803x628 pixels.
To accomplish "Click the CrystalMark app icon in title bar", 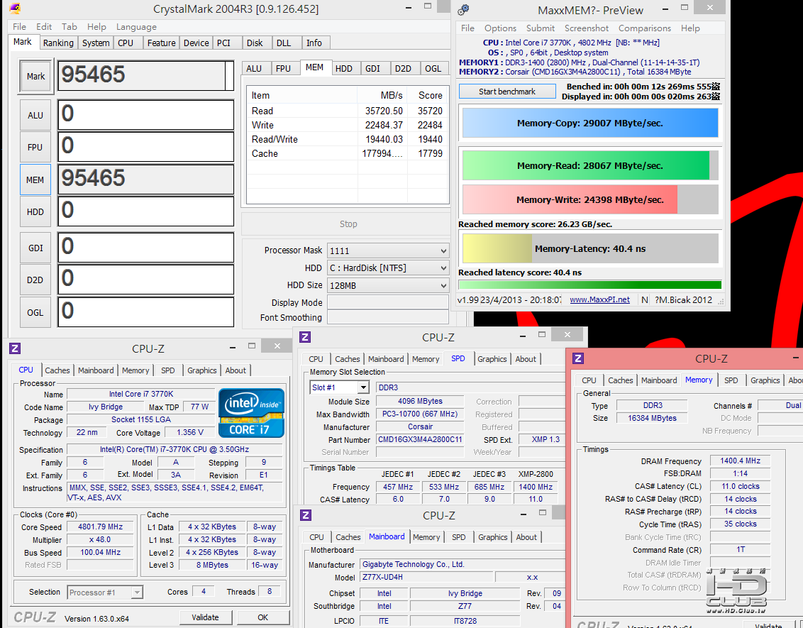I will pos(16,9).
